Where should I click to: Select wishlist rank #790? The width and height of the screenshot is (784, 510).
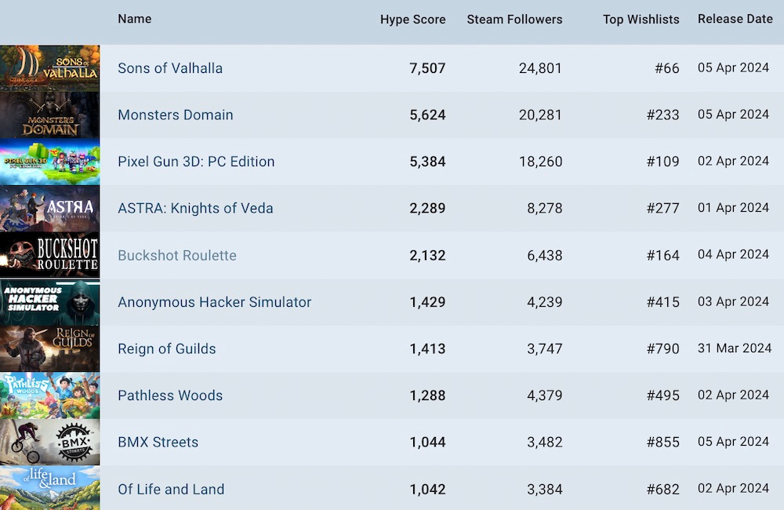(663, 348)
